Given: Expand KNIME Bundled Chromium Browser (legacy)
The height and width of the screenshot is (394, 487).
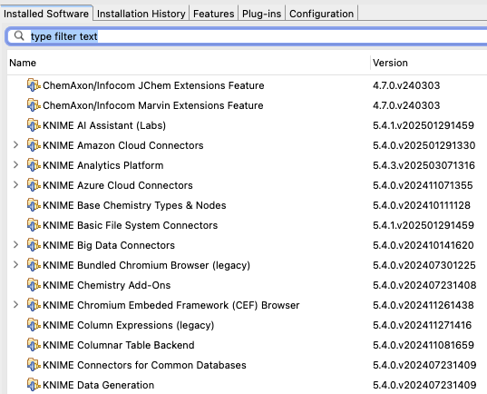Looking at the screenshot, I should point(15,265).
